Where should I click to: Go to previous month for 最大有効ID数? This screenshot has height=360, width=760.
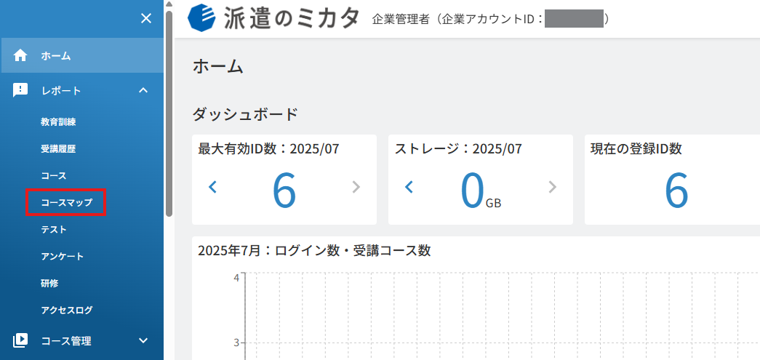[212, 187]
